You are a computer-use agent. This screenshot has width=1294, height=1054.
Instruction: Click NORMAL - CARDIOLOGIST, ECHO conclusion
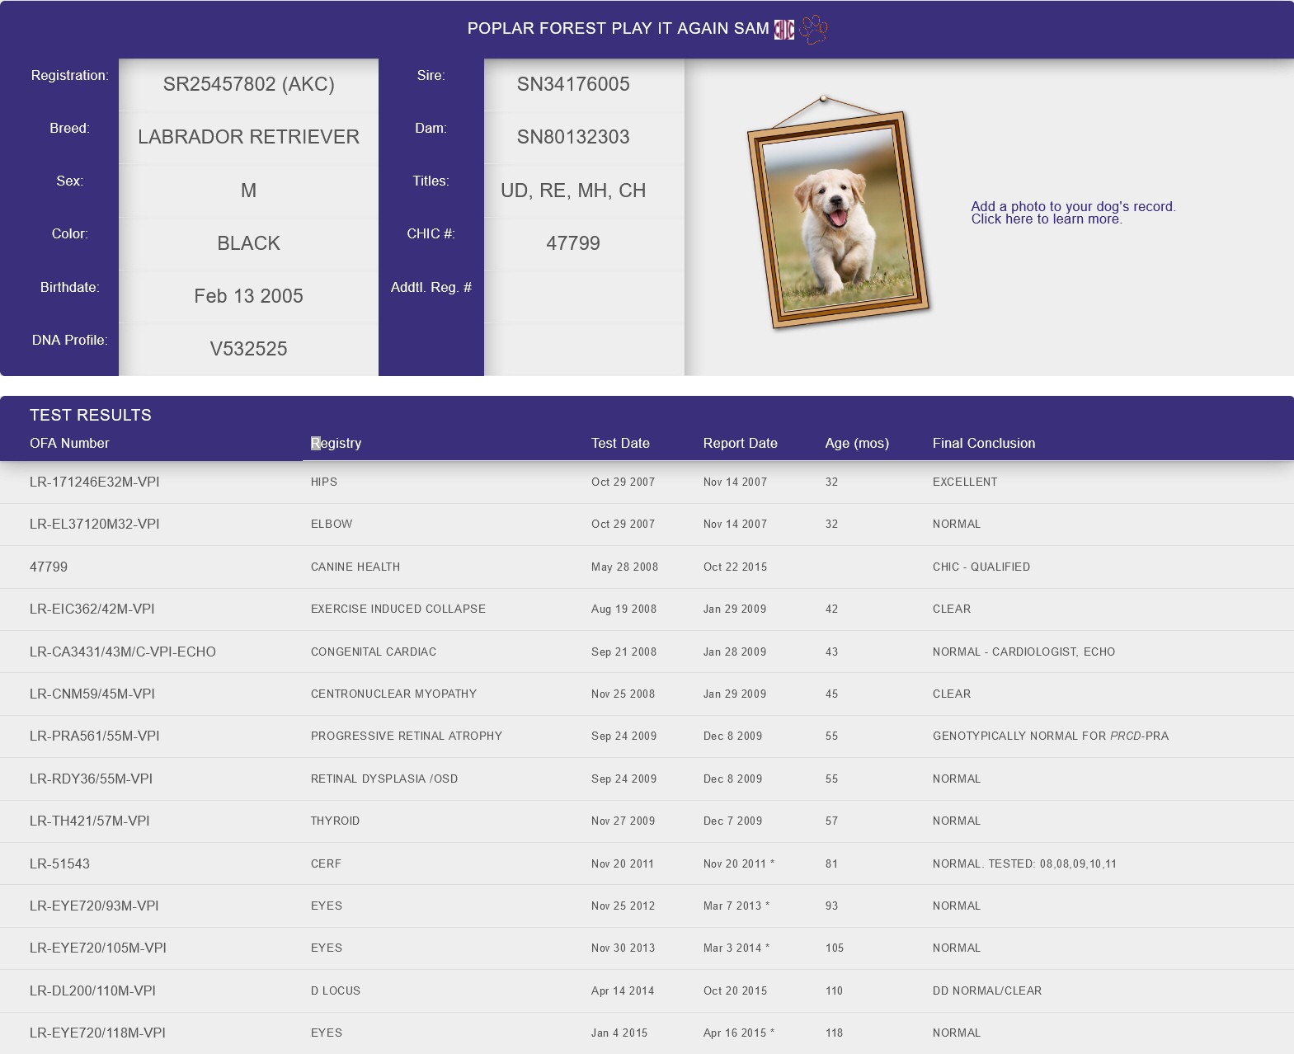click(x=1023, y=652)
